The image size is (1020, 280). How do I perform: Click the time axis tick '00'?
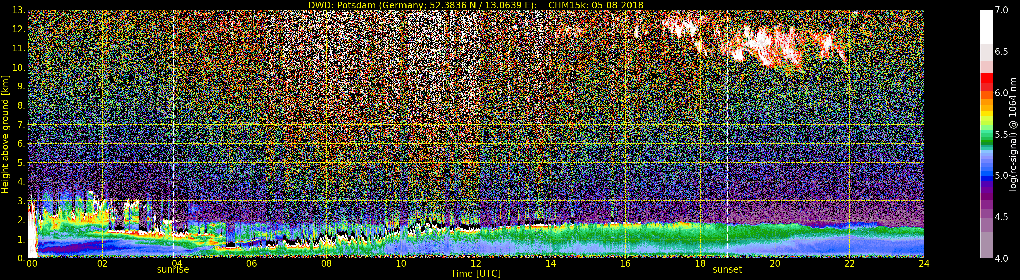coord(32,263)
